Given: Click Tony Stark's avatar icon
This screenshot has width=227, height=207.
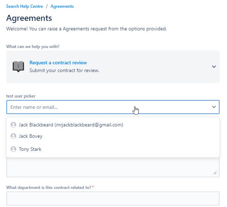Looking at the screenshot, I should [x=13, y=149].
